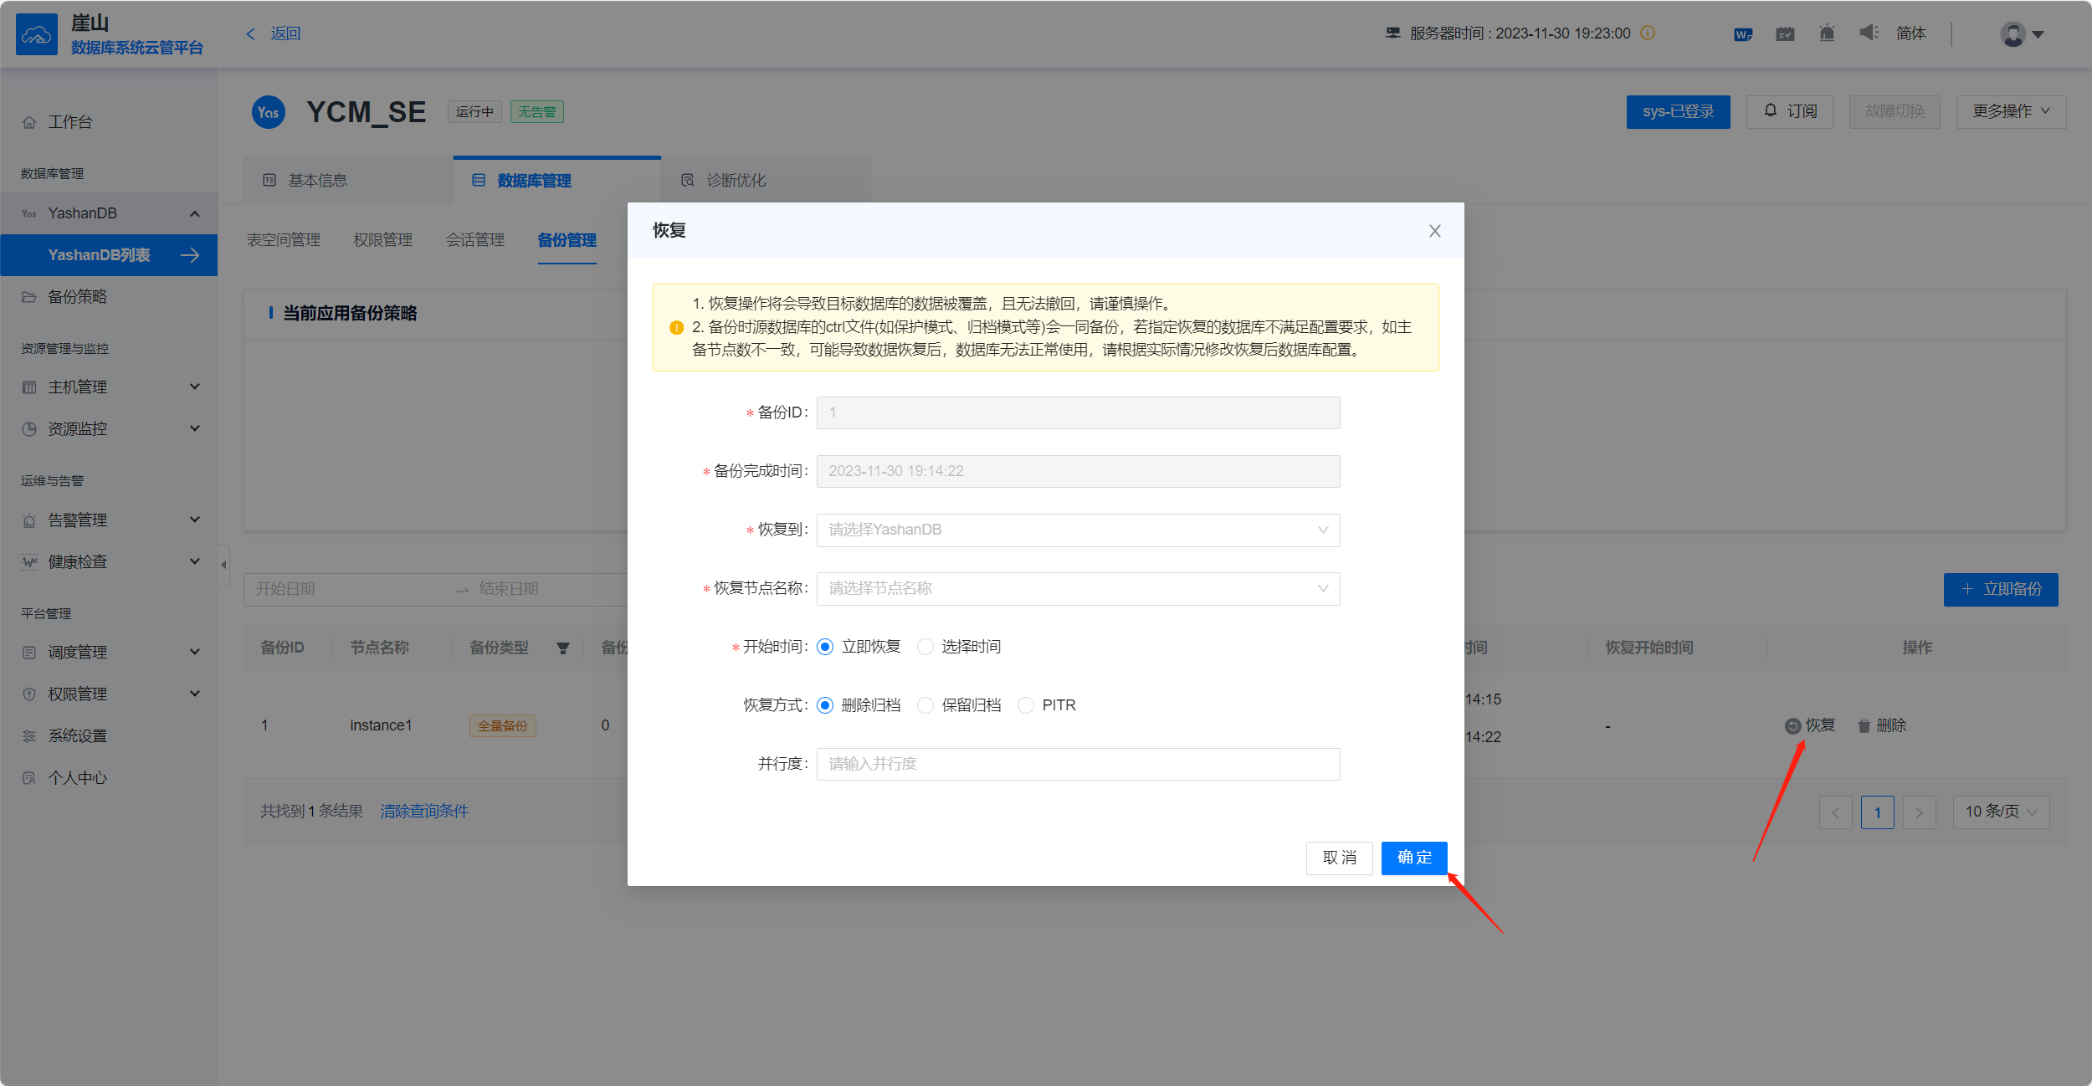This screenshot has width=2092, height=1086.
Task: Choose the PITR restore option
Action: coord(1026,705)
